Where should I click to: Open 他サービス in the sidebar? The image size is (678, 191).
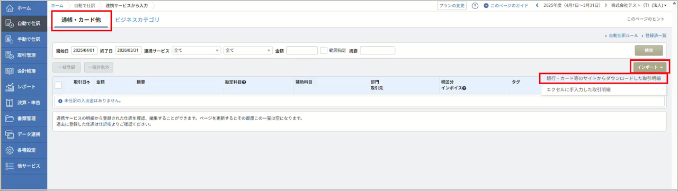click(23, 166)
